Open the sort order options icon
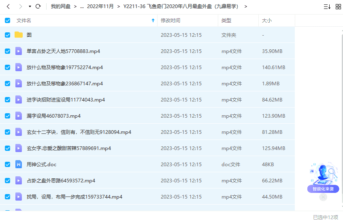Image resolution: width=343 pixels, height=222 pixels. [x=327, y=6]
